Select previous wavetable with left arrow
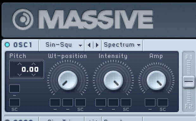This screenshot has height=121, width=196. [89, 45]
